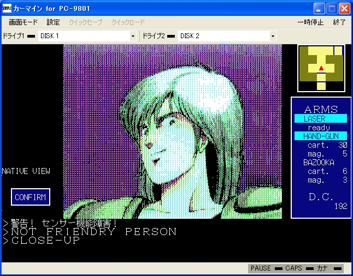Click the 一時停止 pause menu item
This screenshot has width=353, height=276.
[310, 22]
